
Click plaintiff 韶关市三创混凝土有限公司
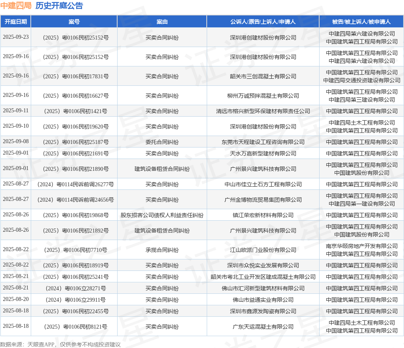[263, 76]
